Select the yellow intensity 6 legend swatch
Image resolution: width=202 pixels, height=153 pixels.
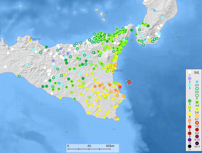click(x=190, y=113)
